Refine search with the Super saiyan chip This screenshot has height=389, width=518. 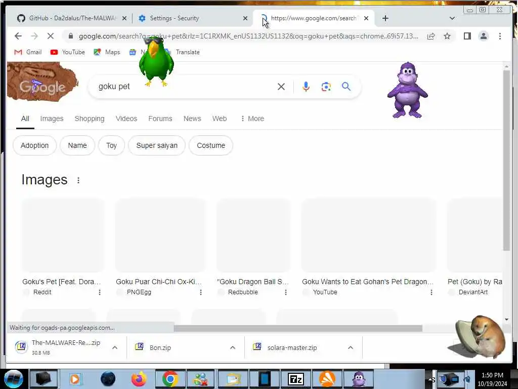(157, 145)
